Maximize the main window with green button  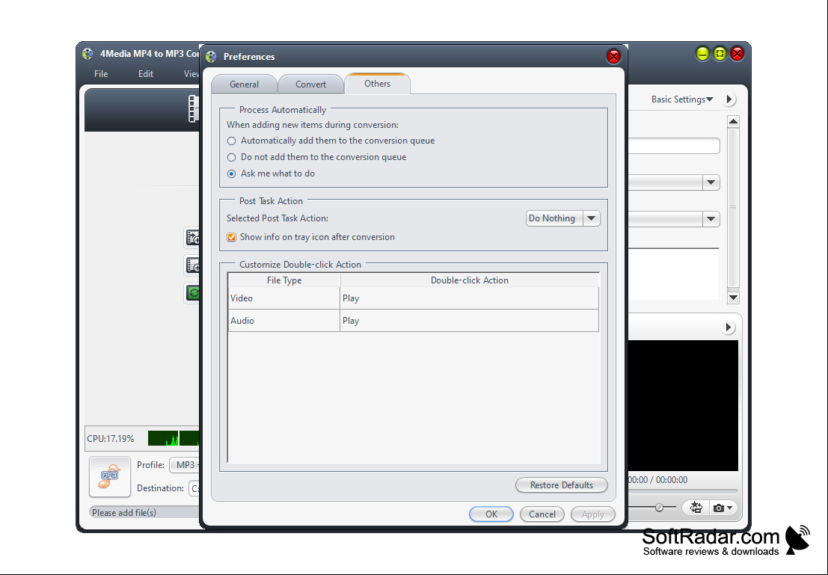tap(720, 53)
